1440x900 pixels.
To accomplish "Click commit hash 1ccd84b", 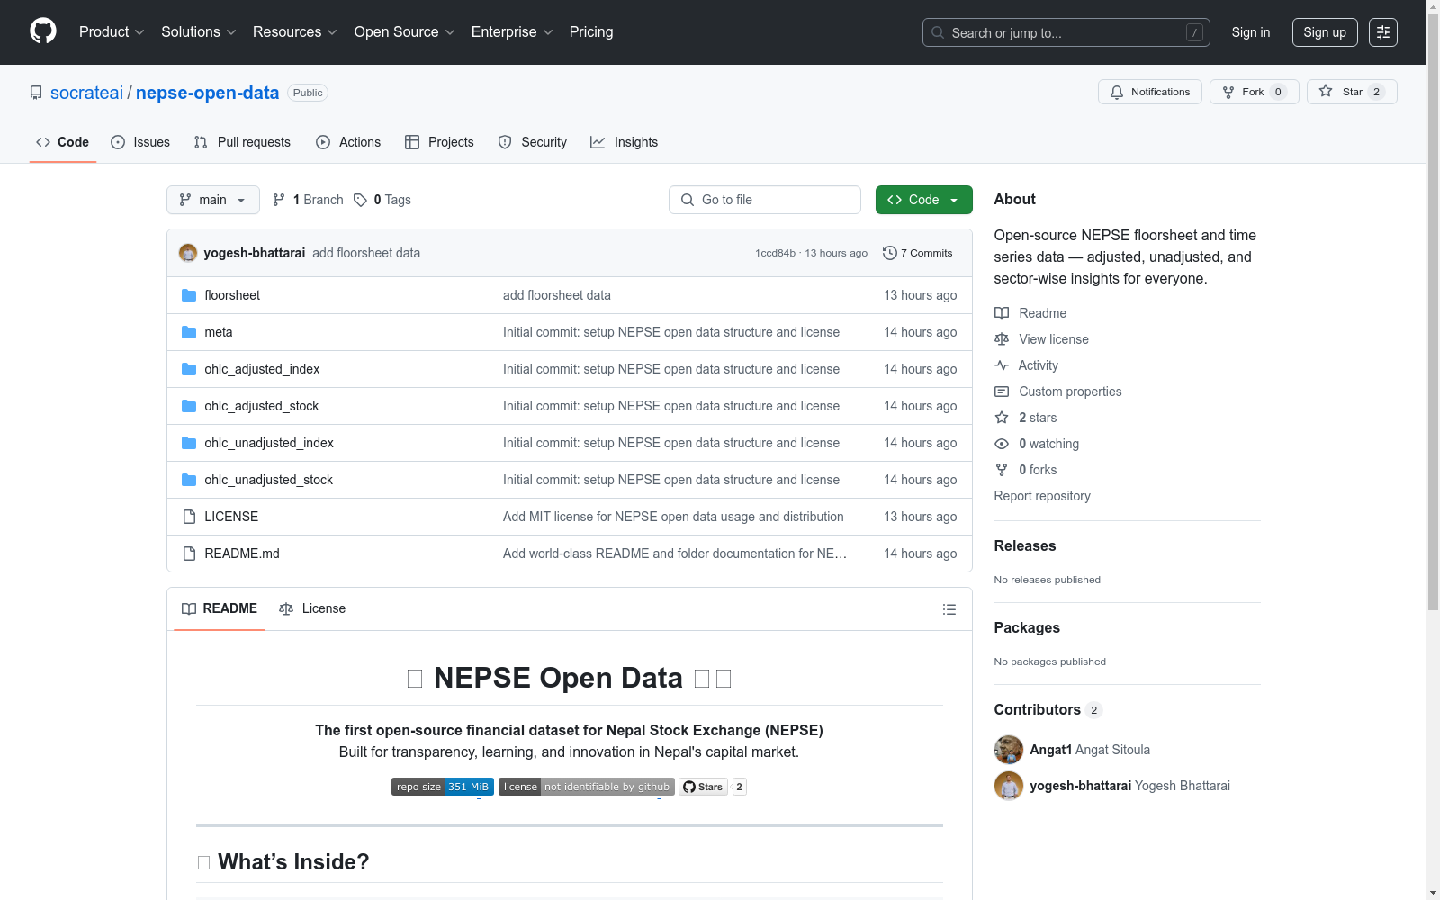I will pyautogui.click(x=776, y=253).
